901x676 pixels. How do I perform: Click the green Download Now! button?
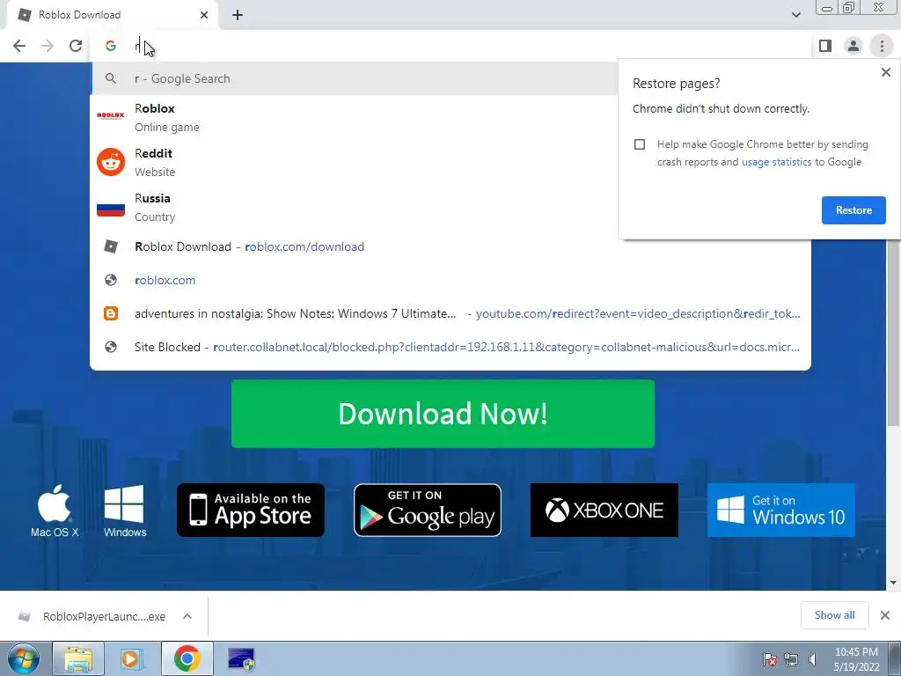[443, 414]
